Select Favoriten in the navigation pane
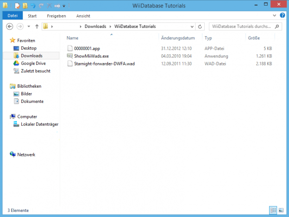The width and height of the screenshot is (289, 217). pyautogui.click(x=26, y=40)
